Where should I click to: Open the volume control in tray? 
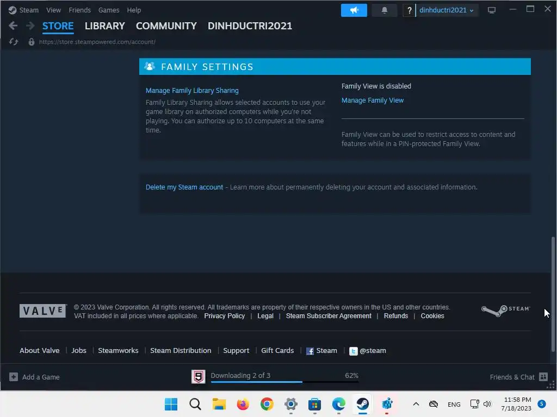(487, 404)
